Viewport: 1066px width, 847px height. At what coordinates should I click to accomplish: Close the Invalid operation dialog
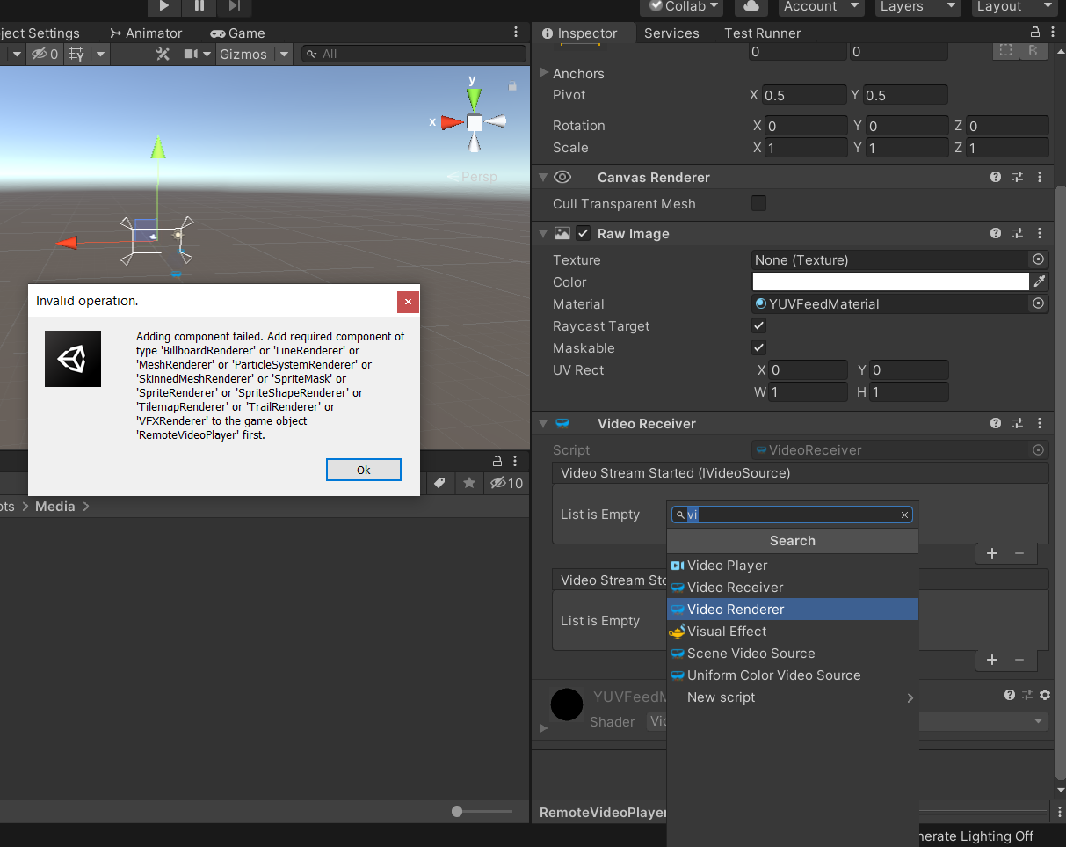tap(408, 302)
